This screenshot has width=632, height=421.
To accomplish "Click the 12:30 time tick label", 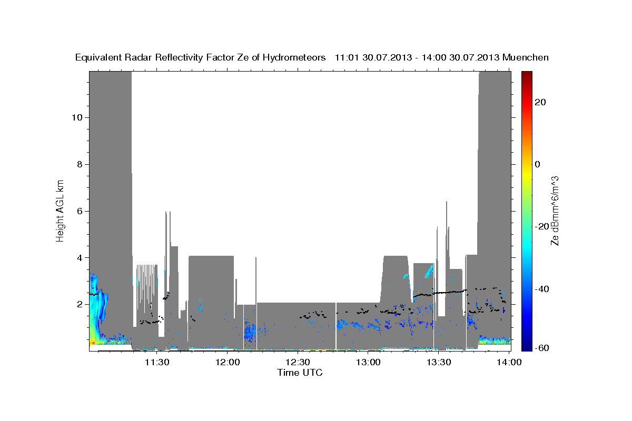I will point(298,362).
